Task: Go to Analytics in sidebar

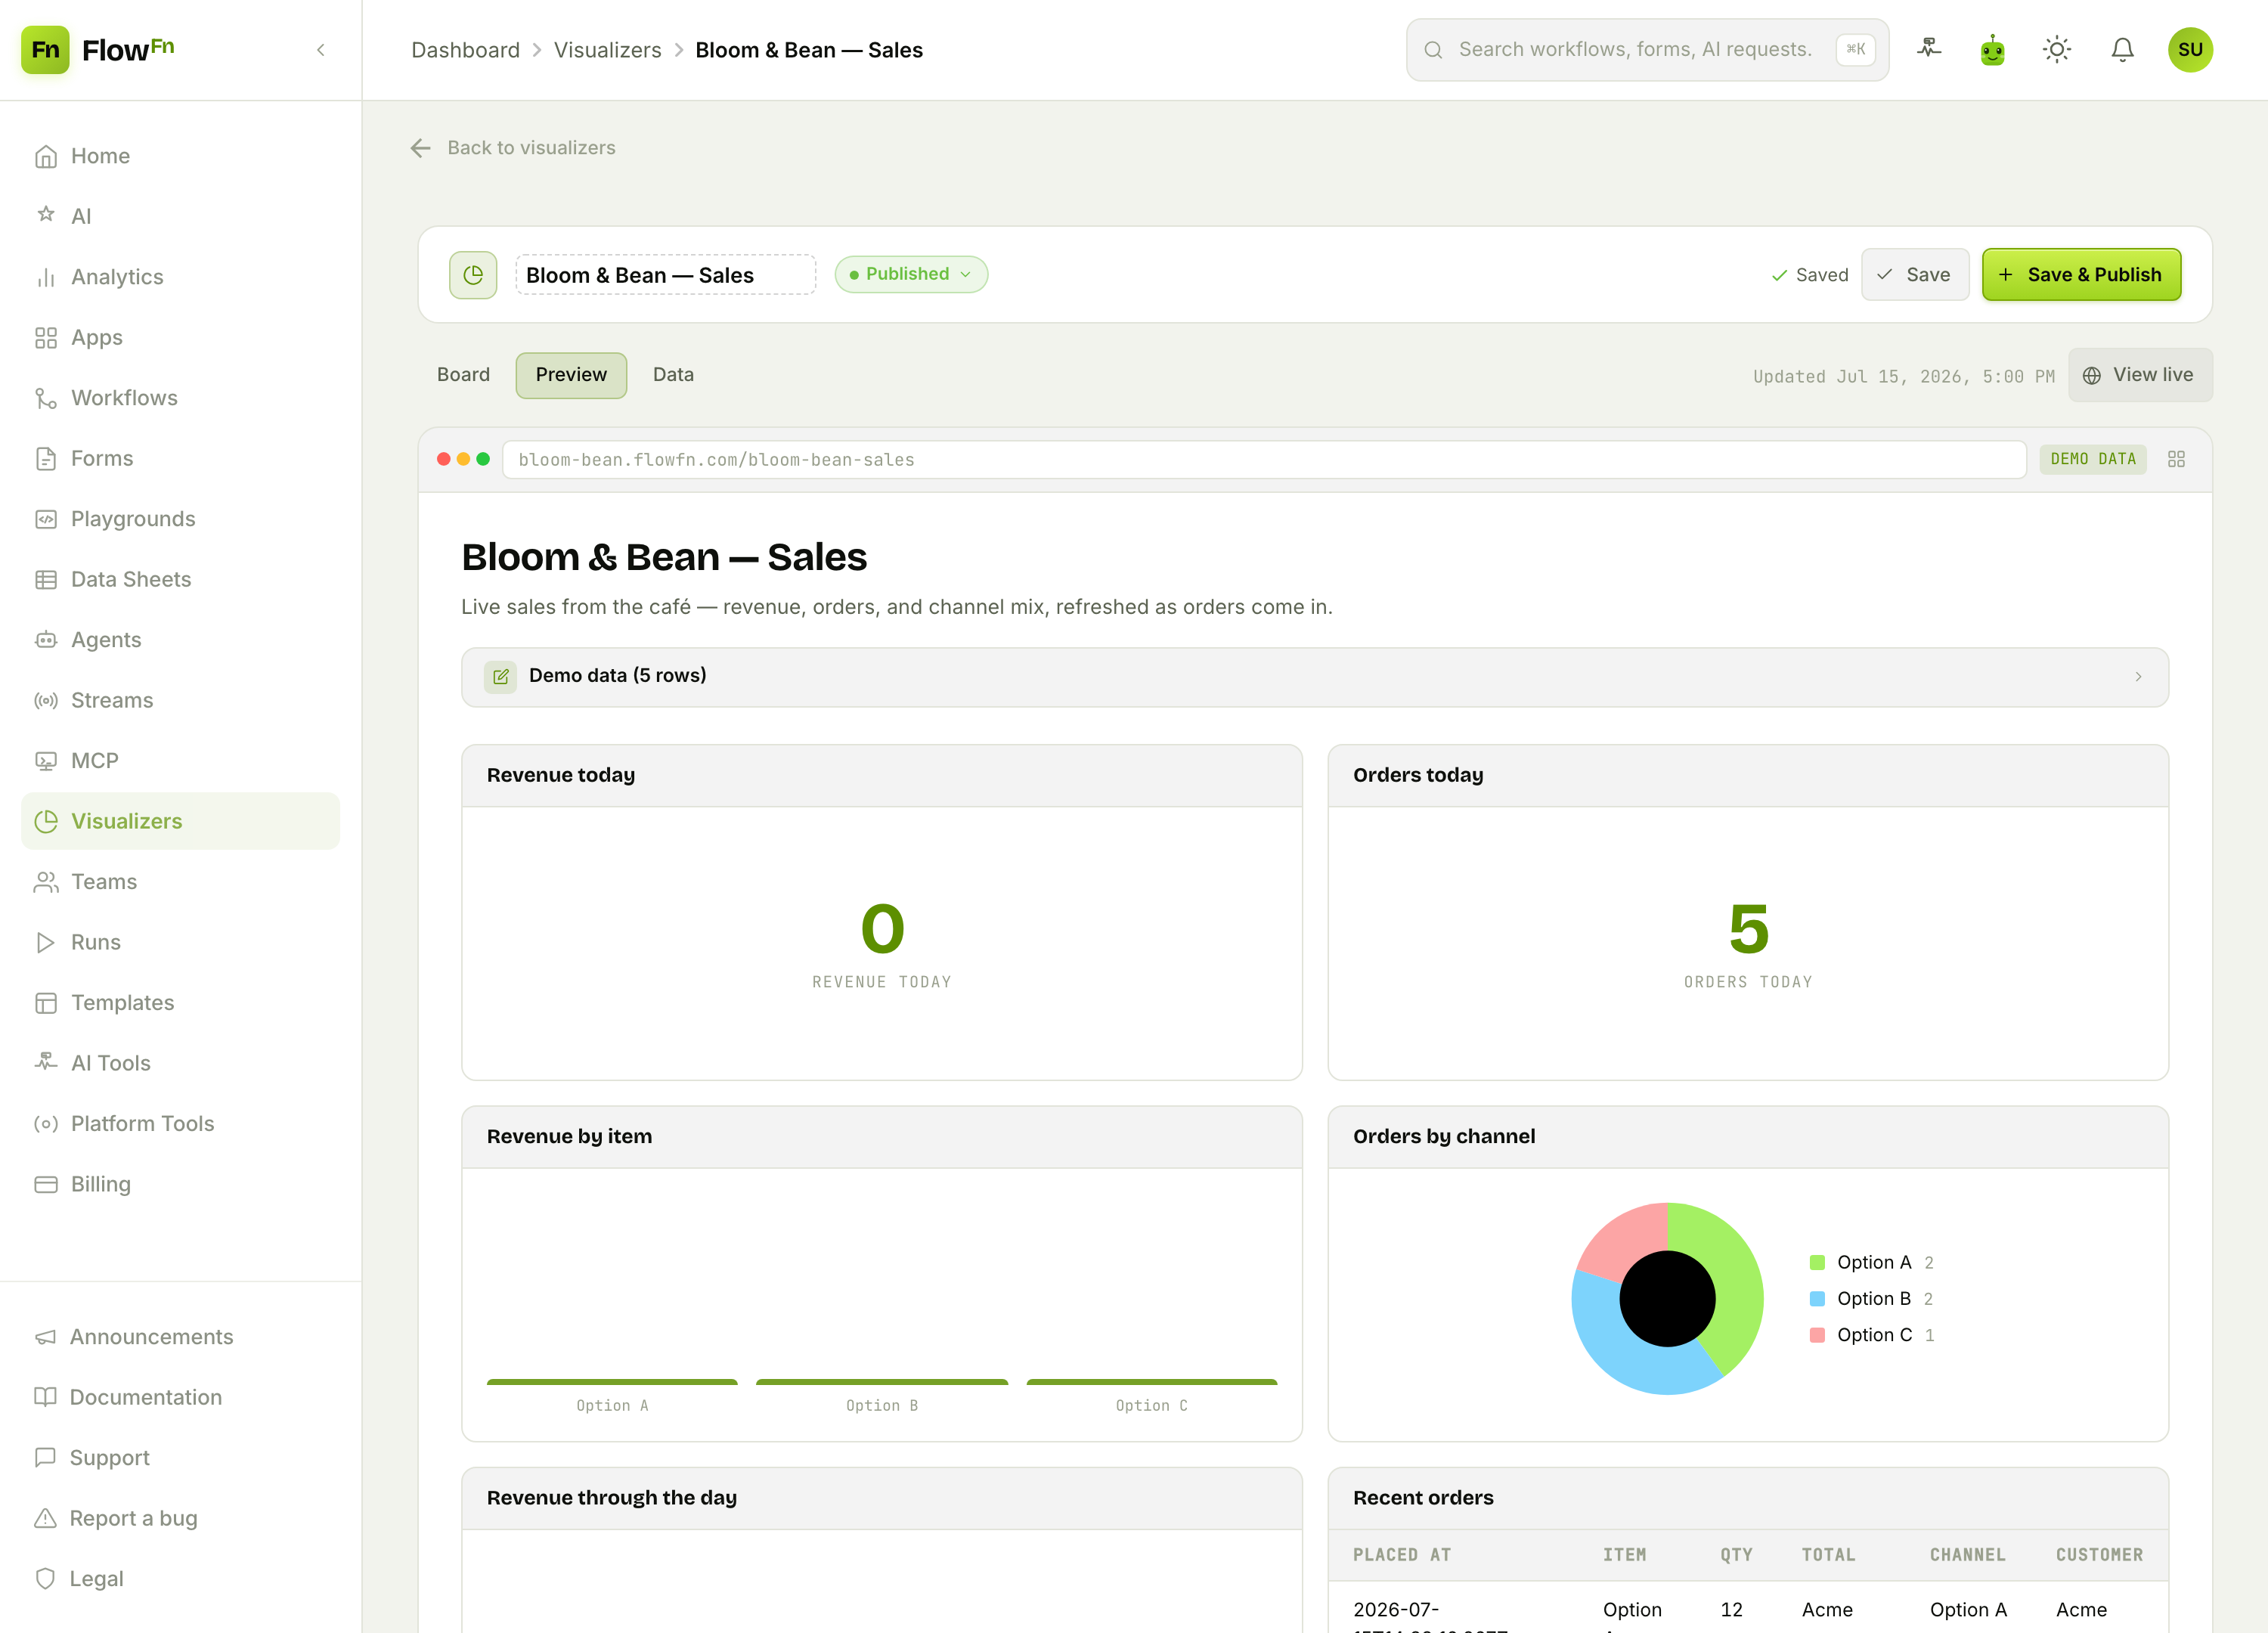Action: 180,277
